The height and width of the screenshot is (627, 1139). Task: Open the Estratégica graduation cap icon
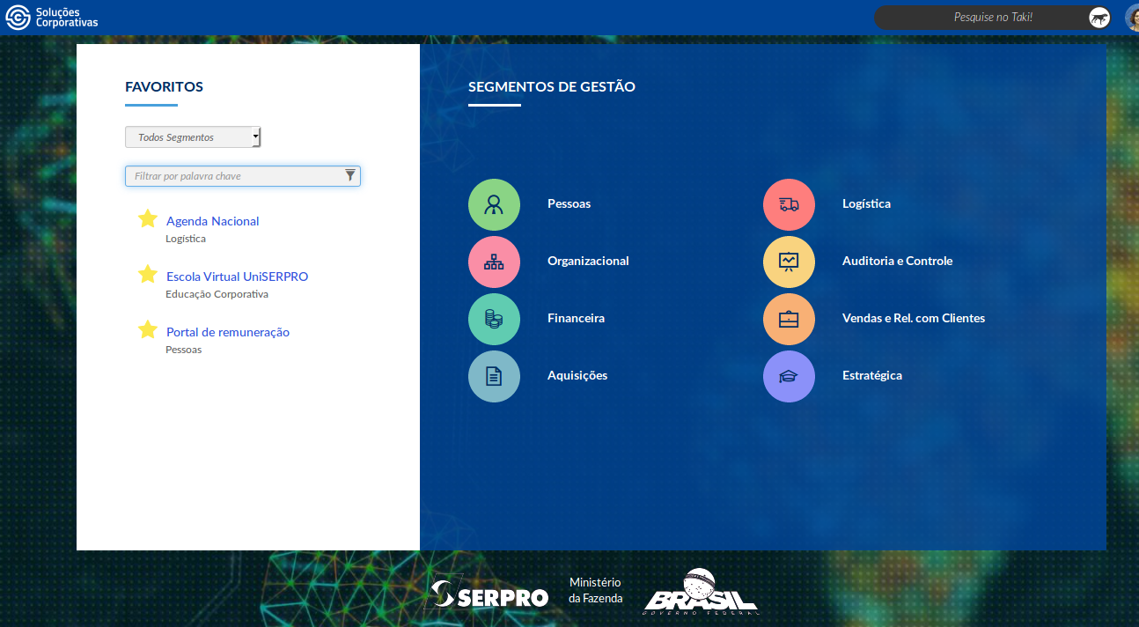pos(789,376)
